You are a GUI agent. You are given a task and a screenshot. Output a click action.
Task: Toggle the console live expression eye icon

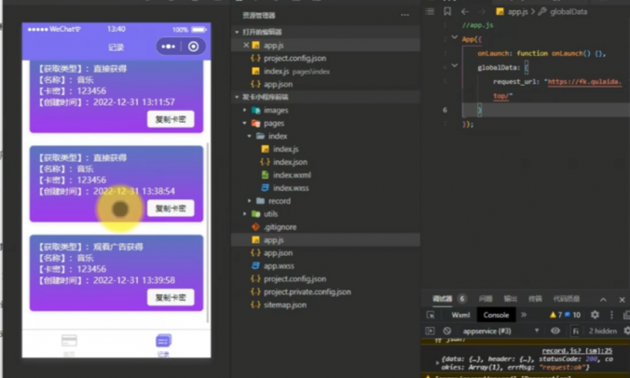555,331
